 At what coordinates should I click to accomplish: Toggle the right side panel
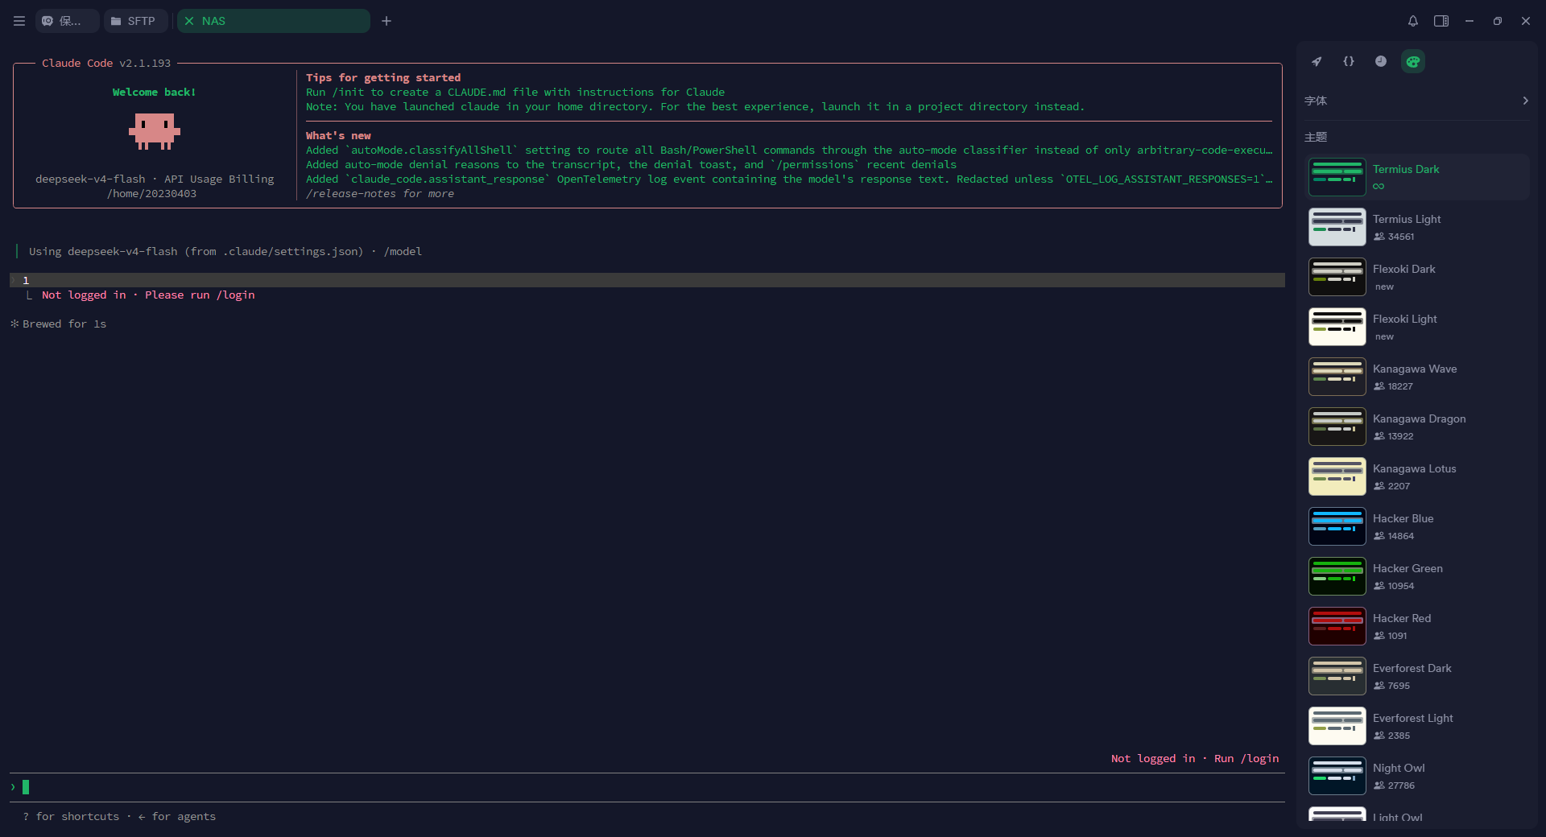click(1441, 21)
